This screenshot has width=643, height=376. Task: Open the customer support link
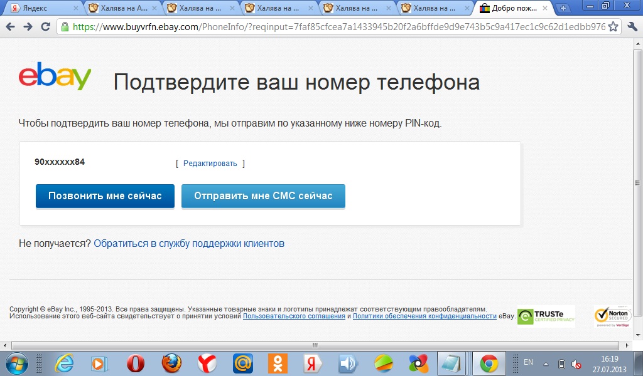pos(189,243)
